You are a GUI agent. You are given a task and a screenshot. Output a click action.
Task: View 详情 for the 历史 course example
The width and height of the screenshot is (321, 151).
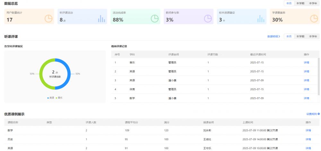pos(308,139)
